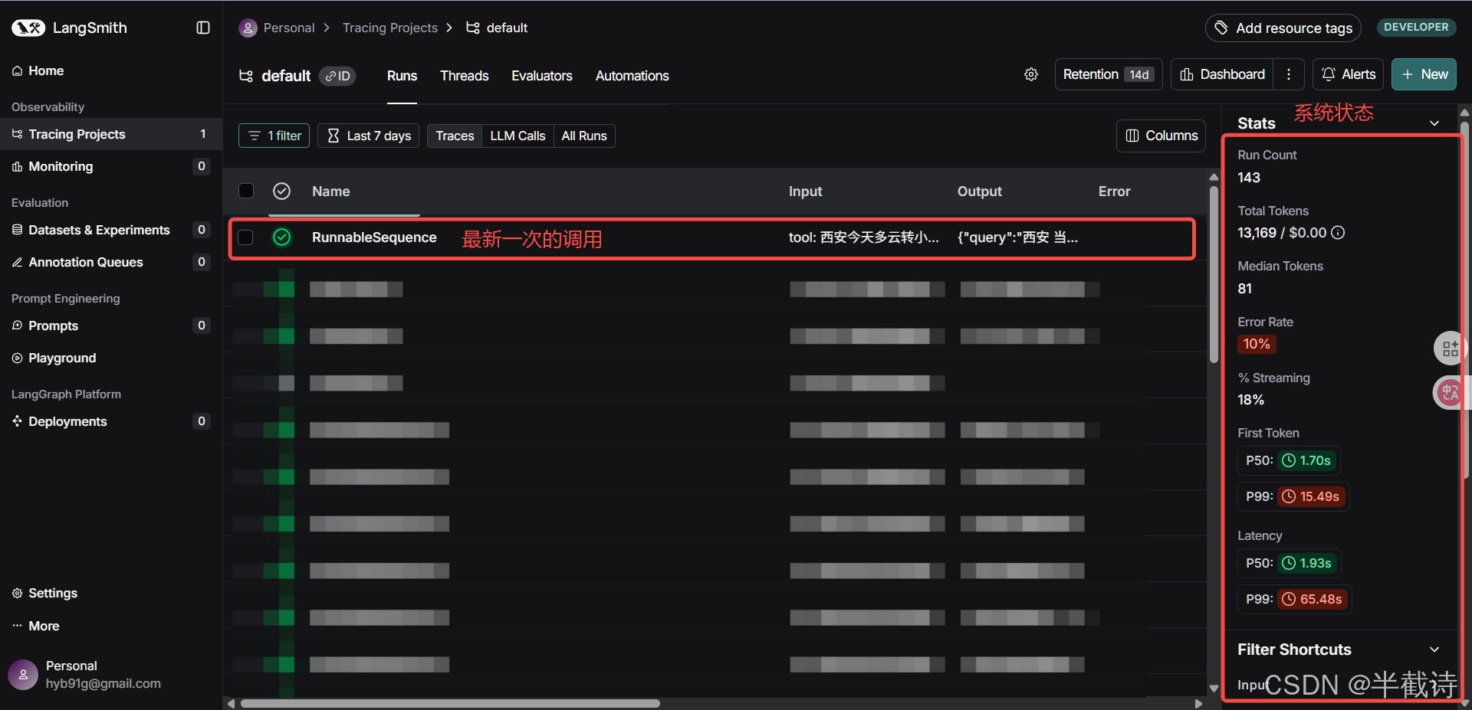The image size is (1472, 710).
Task: Switch to the Evaluators tab
Action: click(x=542, y=76)
